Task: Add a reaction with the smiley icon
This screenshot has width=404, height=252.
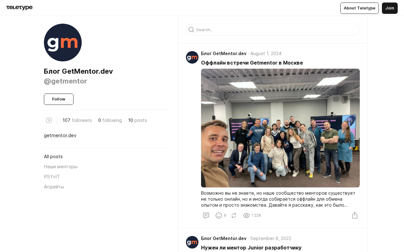Action: [219, 215]
